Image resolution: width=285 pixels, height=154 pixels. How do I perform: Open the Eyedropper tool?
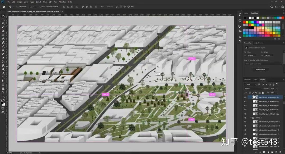point(3,38)
